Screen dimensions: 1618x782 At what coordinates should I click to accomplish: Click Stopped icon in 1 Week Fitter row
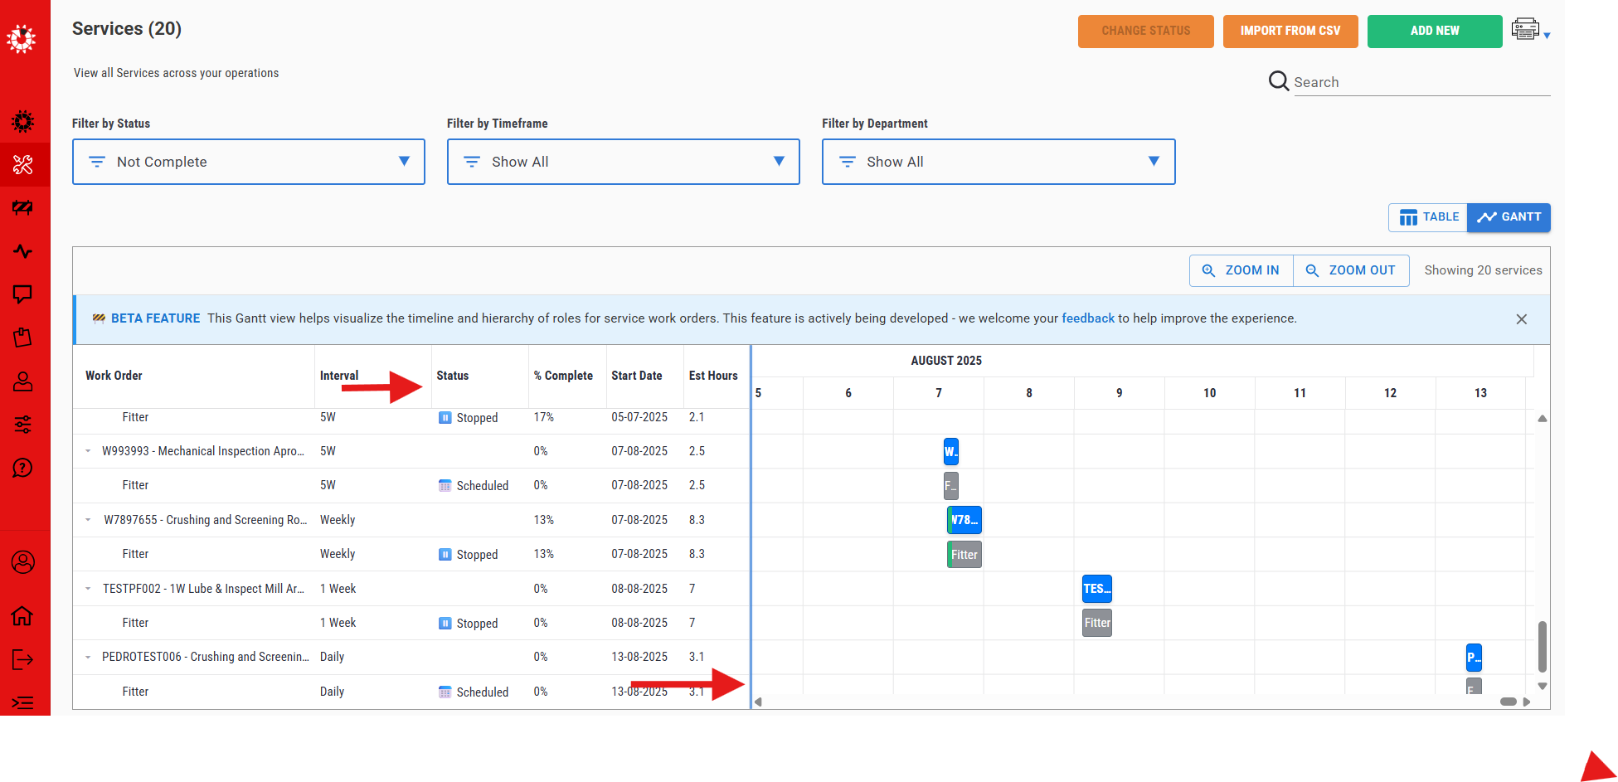[445, 624]
